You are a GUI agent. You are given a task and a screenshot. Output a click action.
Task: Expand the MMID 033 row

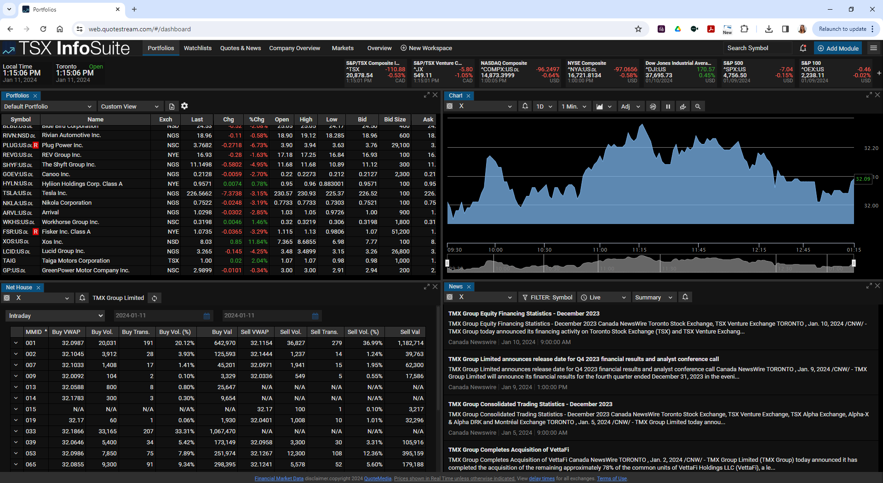click(x=16, y=431)
